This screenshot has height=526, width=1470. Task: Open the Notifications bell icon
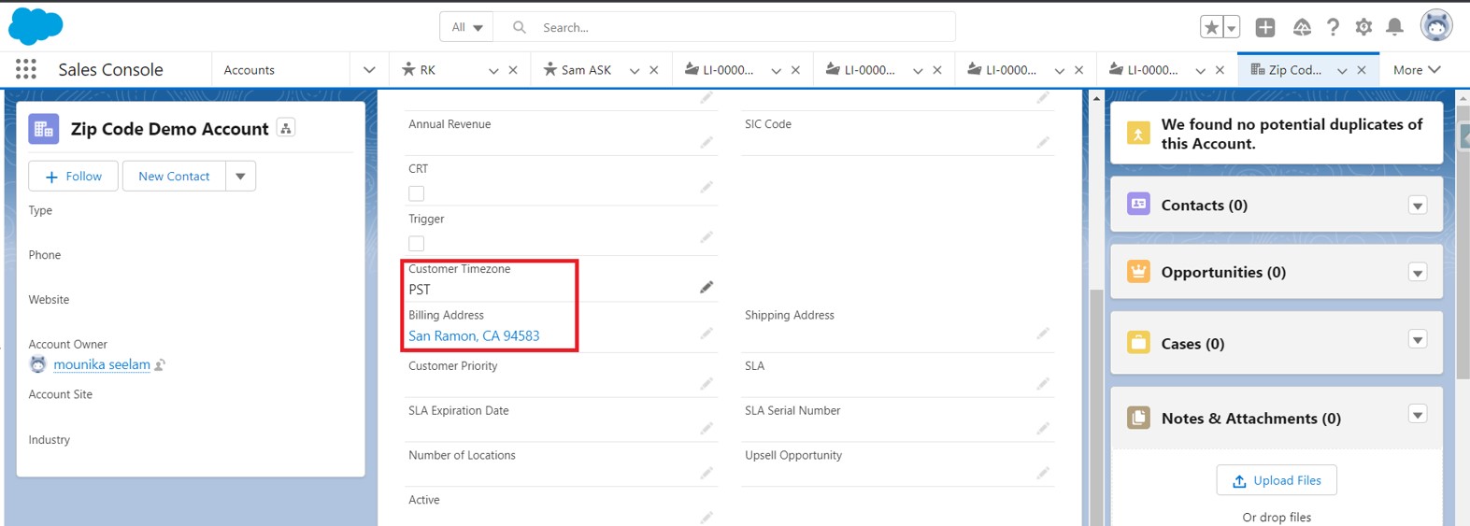pyautogui.click(x=1394, y=27)
